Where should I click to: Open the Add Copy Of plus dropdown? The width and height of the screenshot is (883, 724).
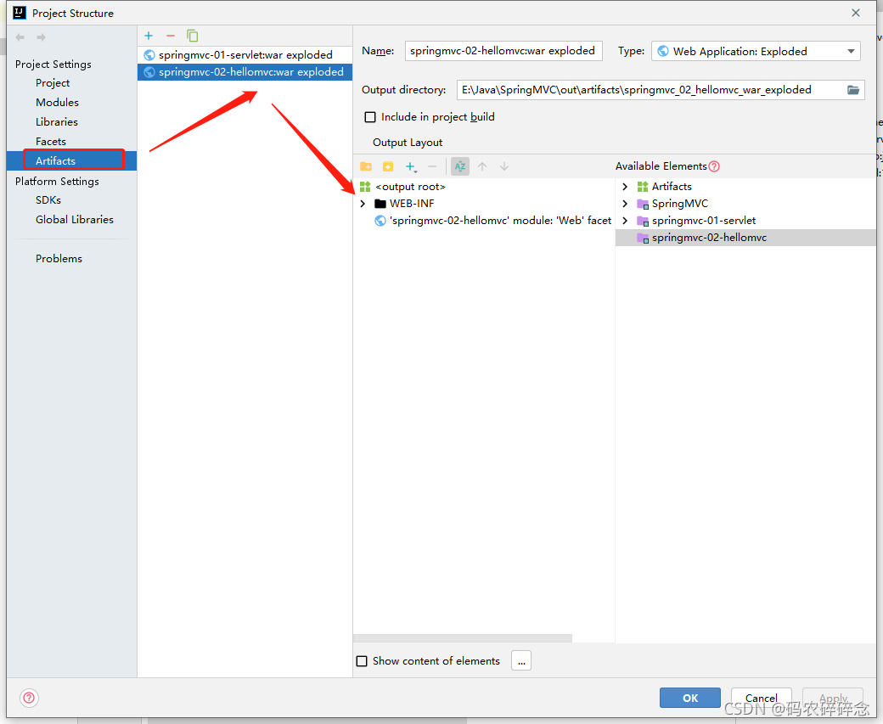(x=411, y=166)
